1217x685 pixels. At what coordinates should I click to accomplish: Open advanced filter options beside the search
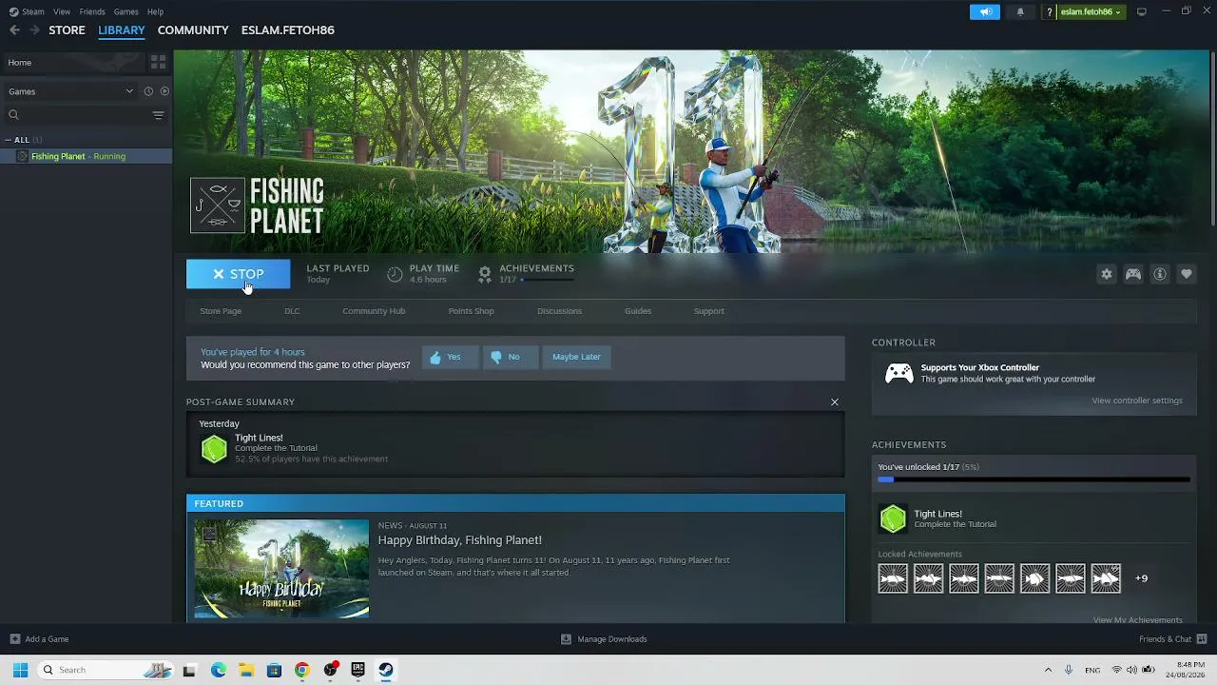pos(158,115)
